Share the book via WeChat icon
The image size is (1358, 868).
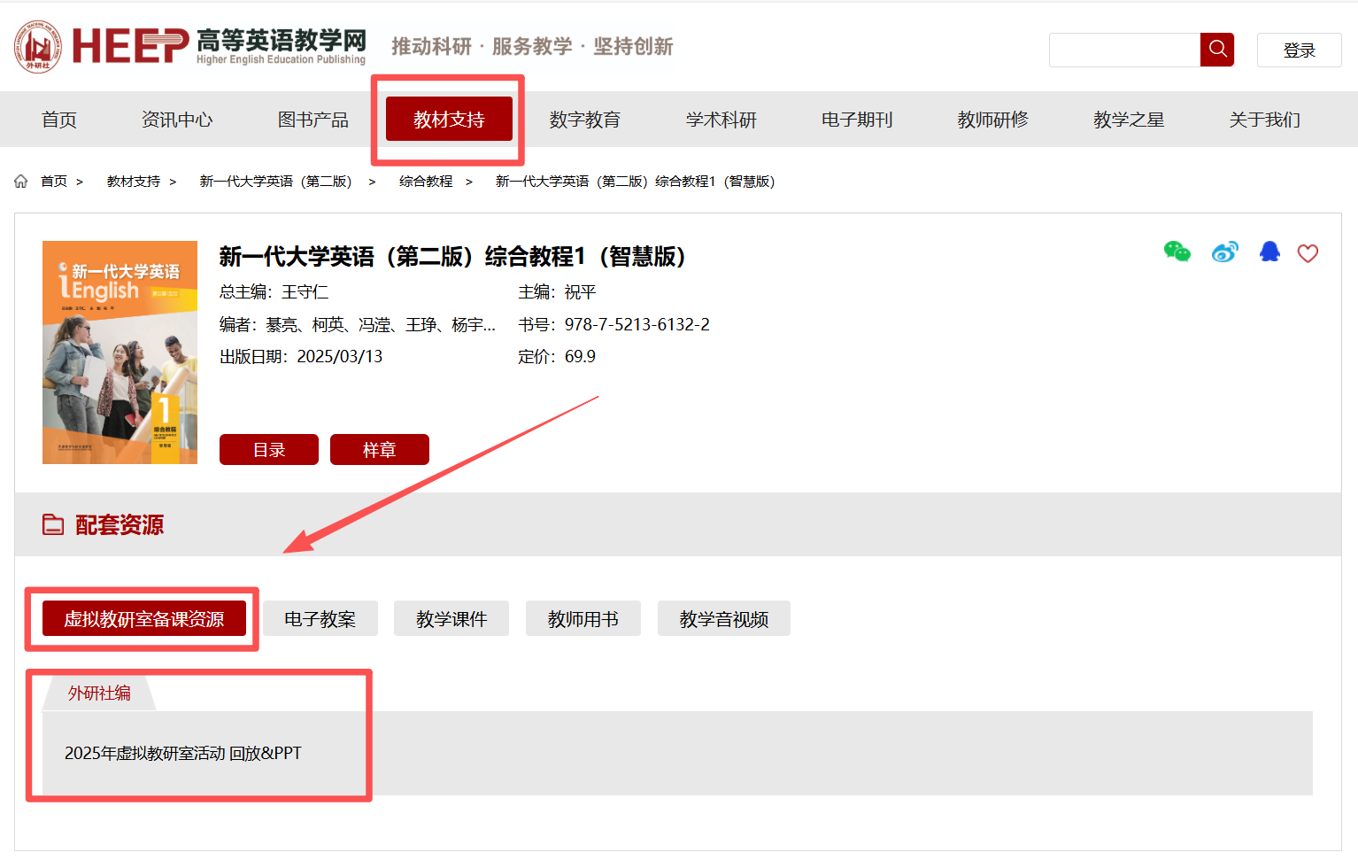click(x=1177, y=252)
